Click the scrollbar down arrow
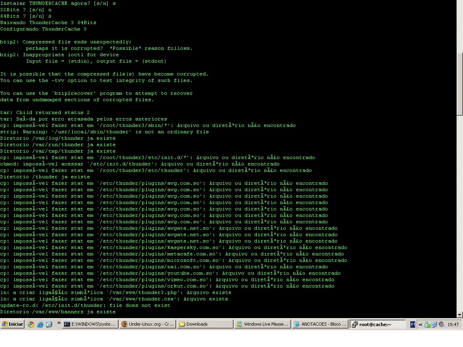This screenshot has width=463, height=347. (x=460, y=314)
